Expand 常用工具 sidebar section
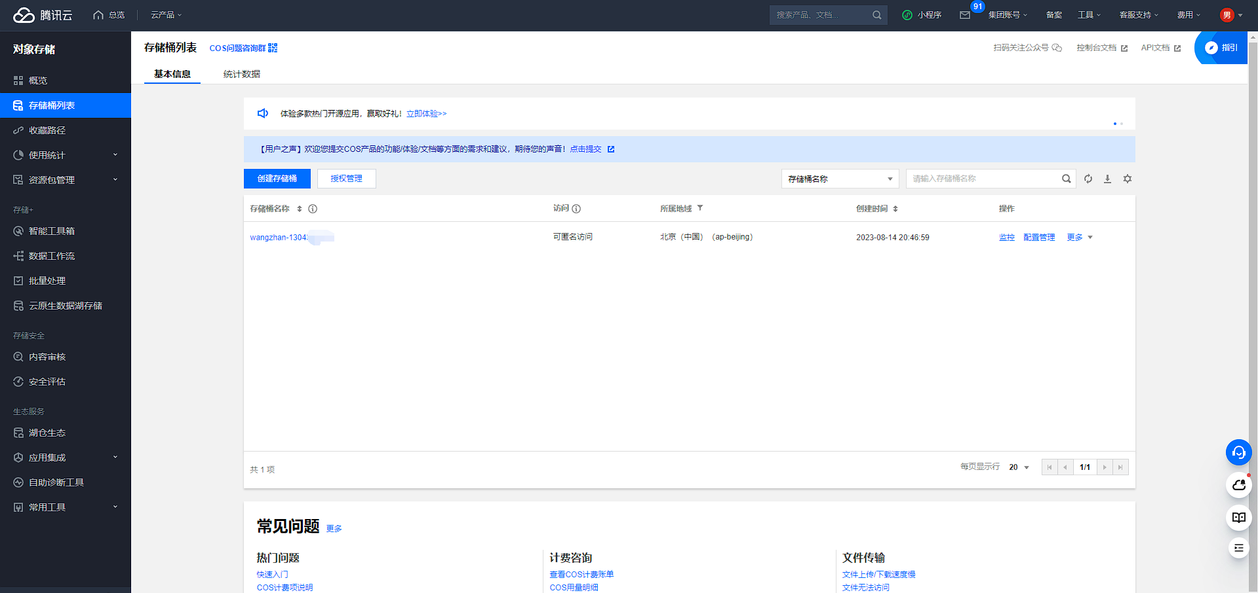Image resolution: width=1258 pixels, height=593 pixels. (x=66, y=507)
